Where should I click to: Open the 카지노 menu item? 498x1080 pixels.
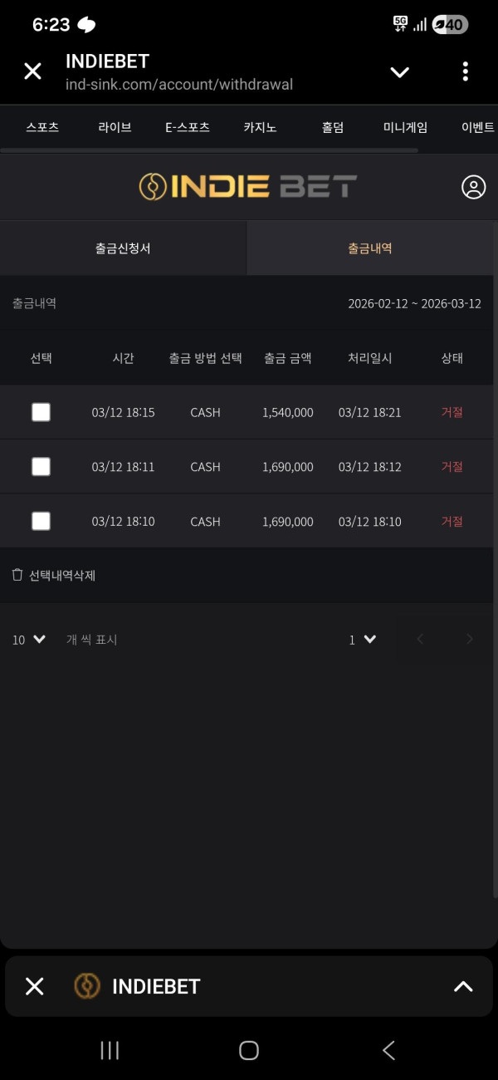260,127
